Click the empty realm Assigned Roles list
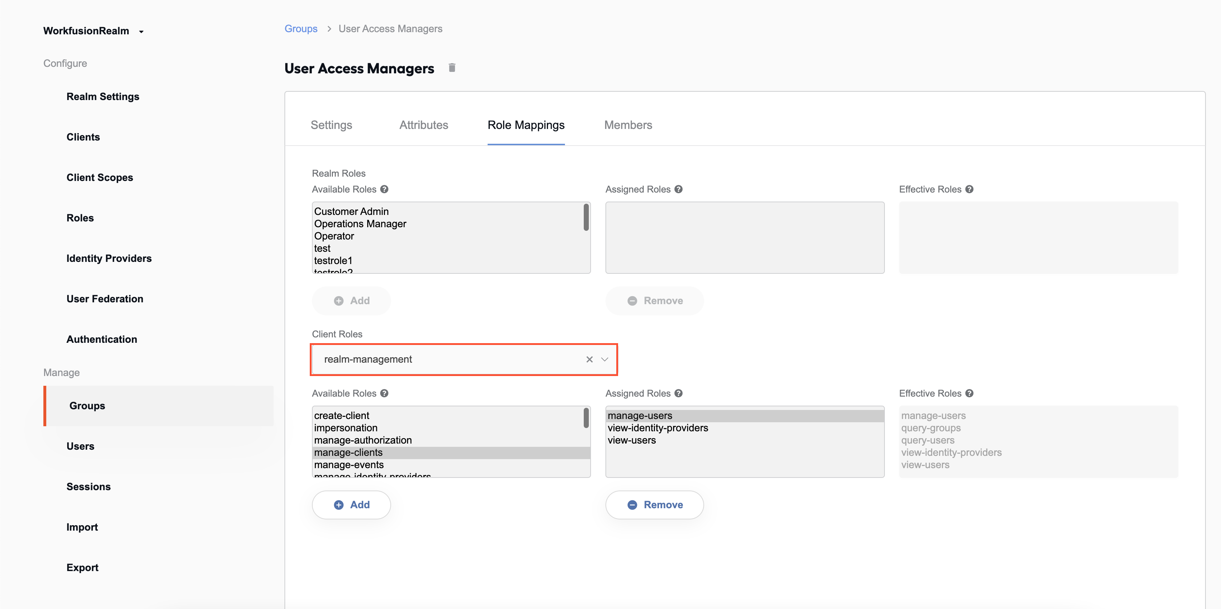The width and height of the screenshot is (1221, 609). point(745,238)
